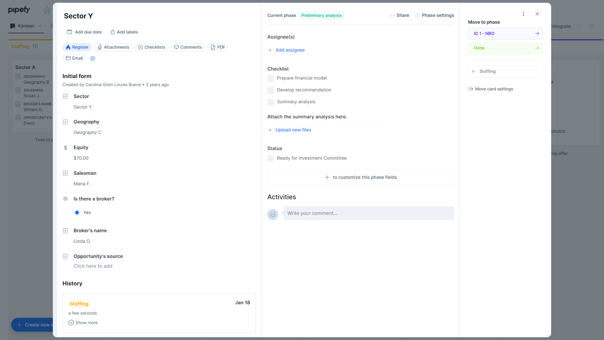
Task: Select the Yes radio button under broker question
Action: [77, 212]
